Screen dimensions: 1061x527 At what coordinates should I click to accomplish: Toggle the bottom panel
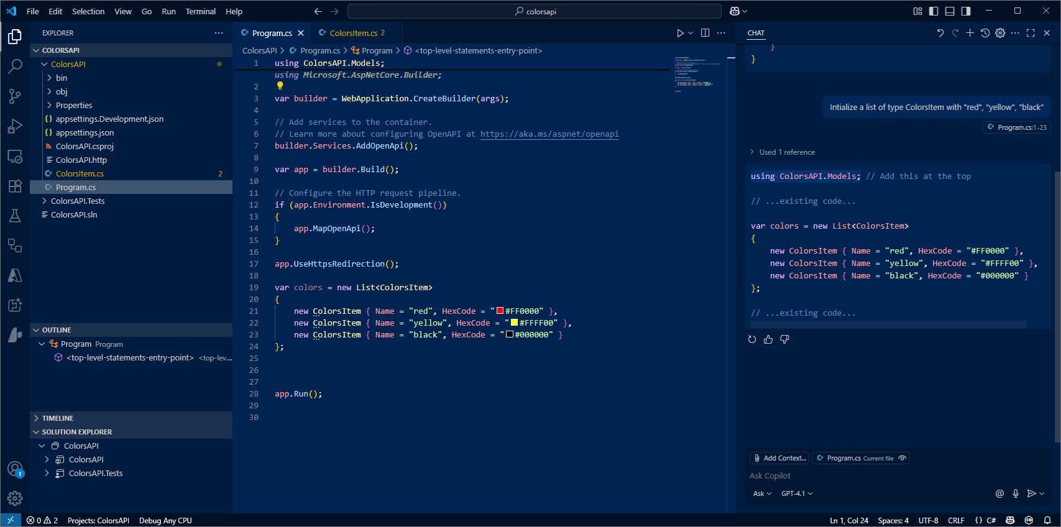[x=950, y=11]
